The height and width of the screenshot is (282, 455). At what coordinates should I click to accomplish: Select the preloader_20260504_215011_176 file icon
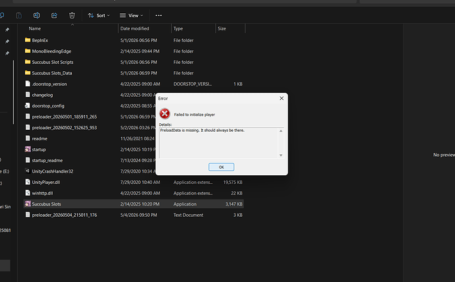pyautogui.click(x=28, y=215)
